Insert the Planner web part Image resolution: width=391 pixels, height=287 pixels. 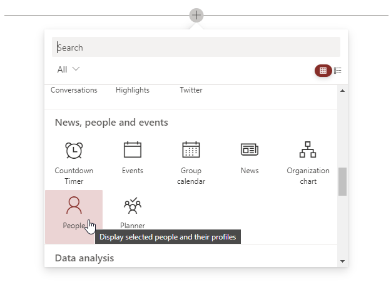[133, 214]
